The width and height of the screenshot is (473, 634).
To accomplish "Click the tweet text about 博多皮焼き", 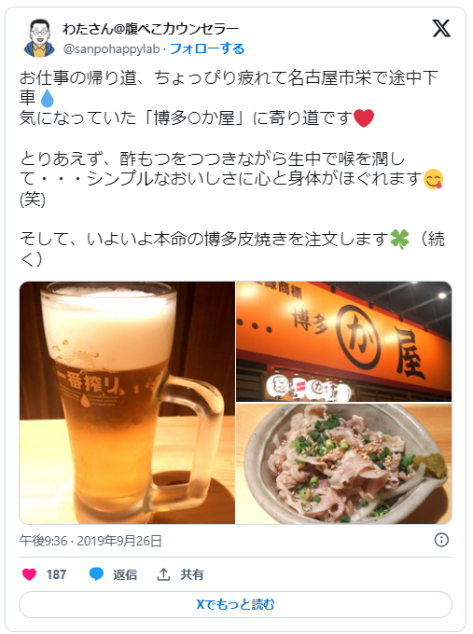I will [232, 249].
